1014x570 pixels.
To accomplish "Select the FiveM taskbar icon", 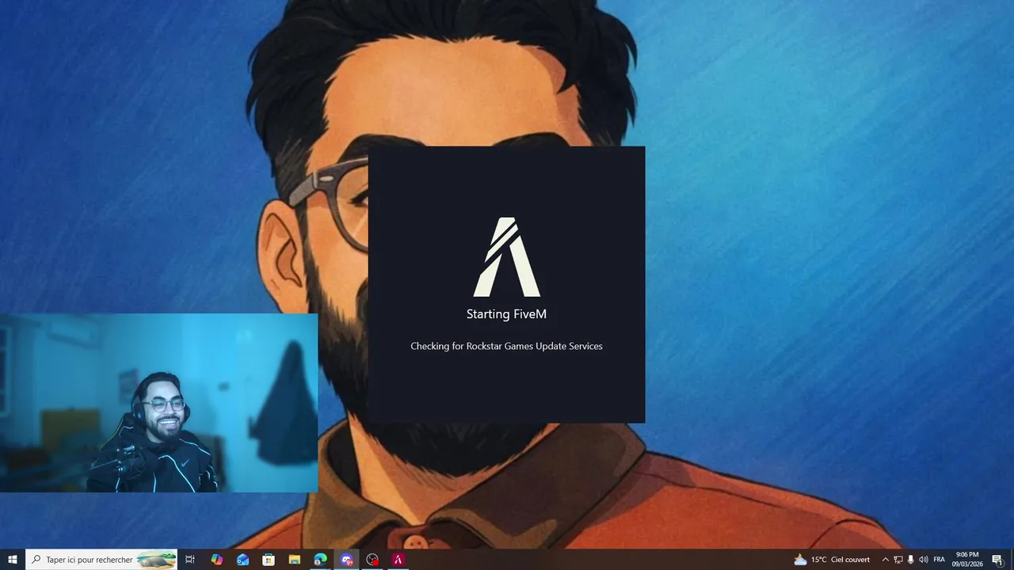I will coord(398,560).
